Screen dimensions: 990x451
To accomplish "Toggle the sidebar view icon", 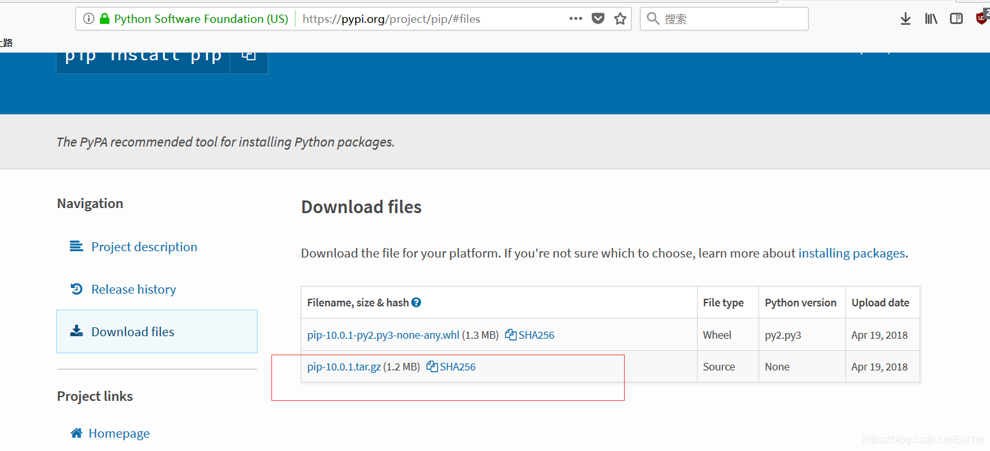I will (956, 19).
